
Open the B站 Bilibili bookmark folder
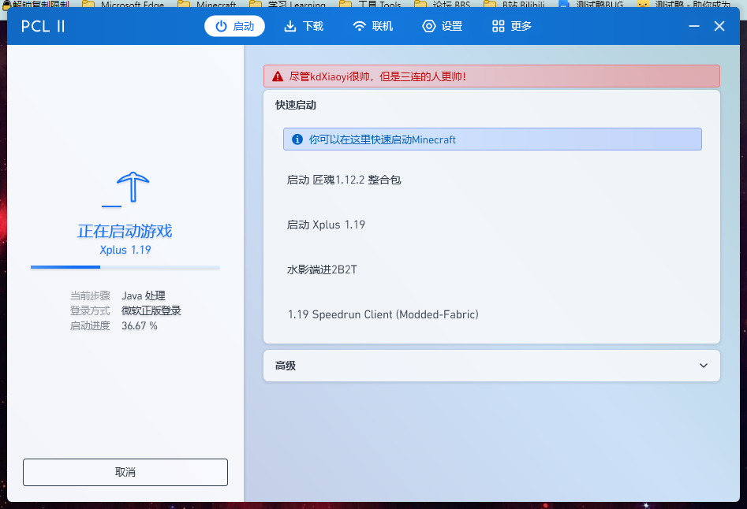point(514,4)
